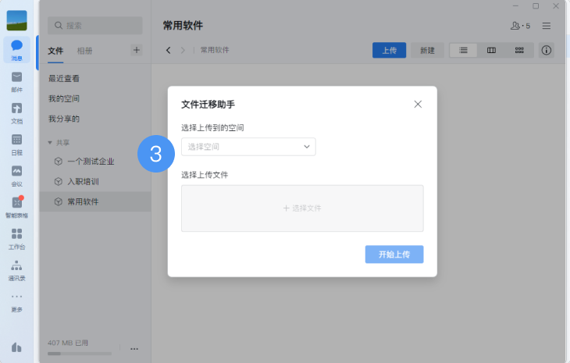Viewport: 570px width, 363px height.
Task: Switch to column view layout
Action: (x=491, y=50)
